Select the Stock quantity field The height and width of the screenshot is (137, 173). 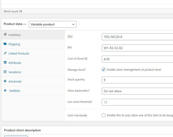tap(137, 80)
